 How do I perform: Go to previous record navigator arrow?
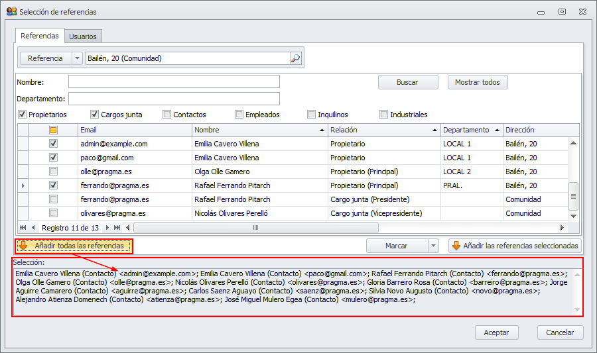click(34, 228)
